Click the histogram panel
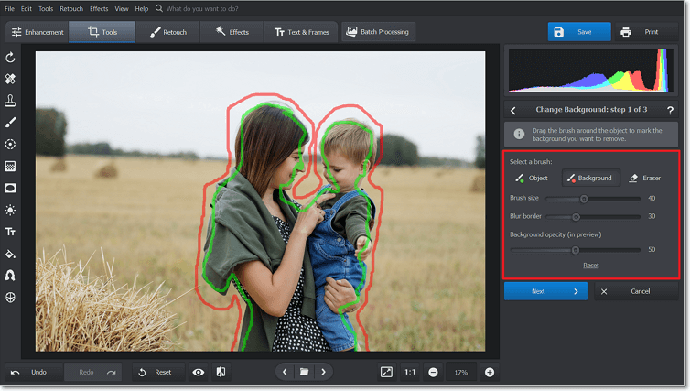 tap(590, 71)
